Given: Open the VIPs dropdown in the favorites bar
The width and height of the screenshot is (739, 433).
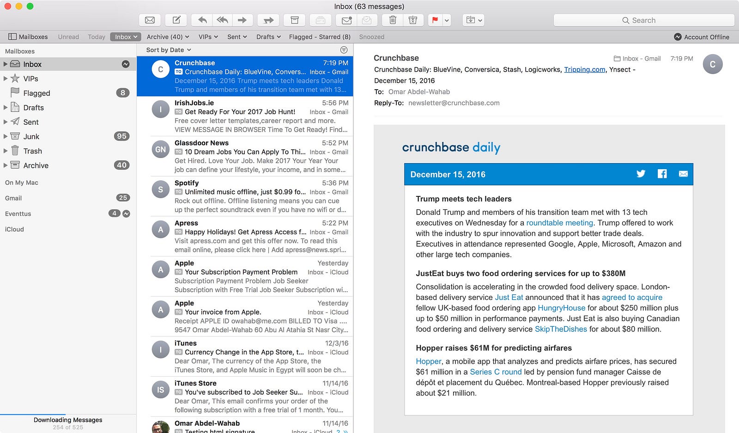Looking at the screenshot, I should pyautogui.click(x=208, y=37).
